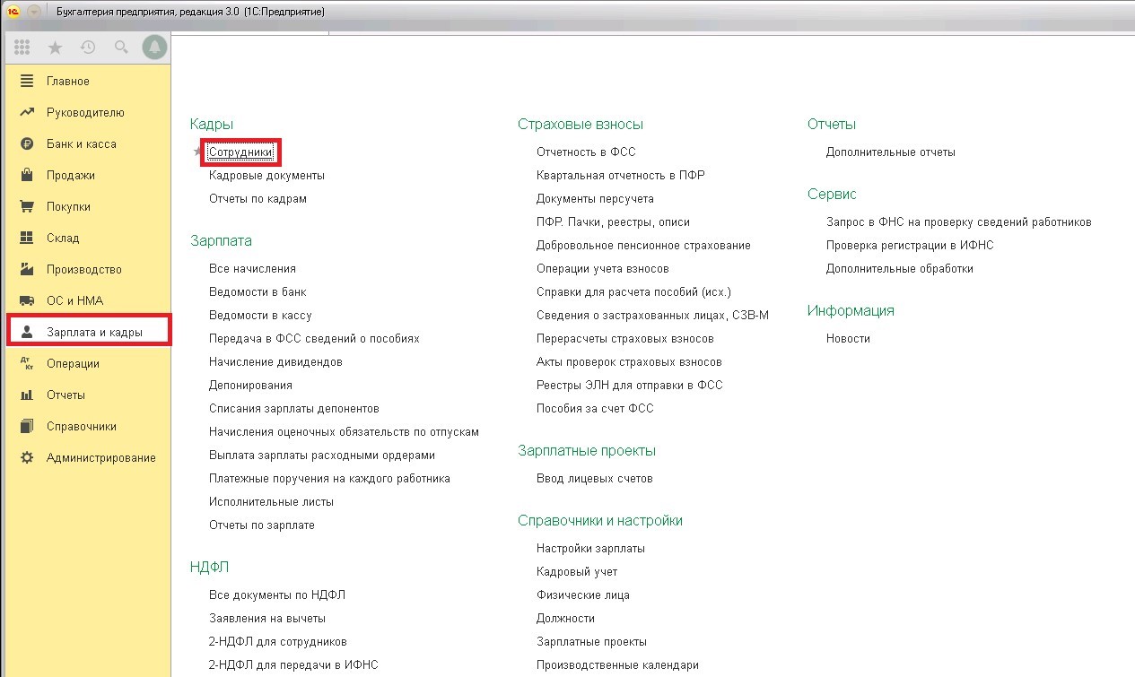Open Favorites via the toolbar star icon
The width and height of the screenshot is (1135, 677).
tap(55, 48)
